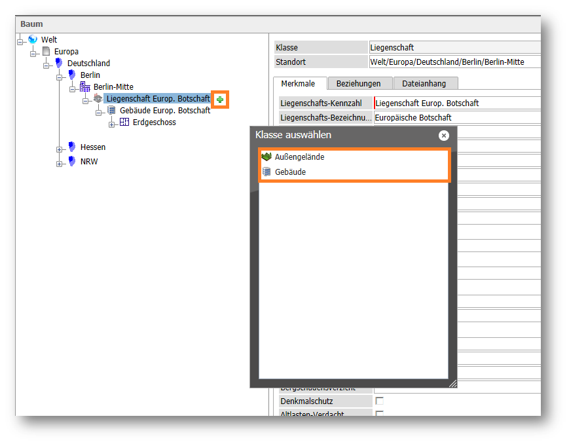Click the Klasse field showing Liegenschaft

click(454, 48)
